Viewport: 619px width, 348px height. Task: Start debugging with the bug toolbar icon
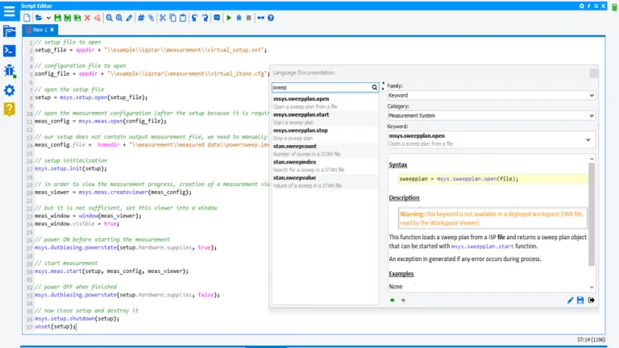239,18
